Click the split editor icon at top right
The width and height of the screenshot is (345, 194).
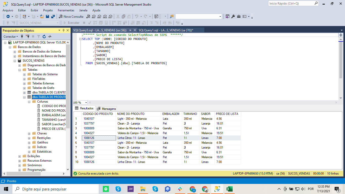341,35
